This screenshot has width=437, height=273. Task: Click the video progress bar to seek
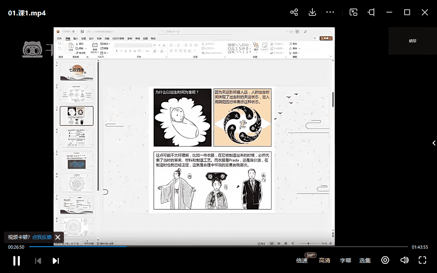pyautogui.click(x=218, y=247)
